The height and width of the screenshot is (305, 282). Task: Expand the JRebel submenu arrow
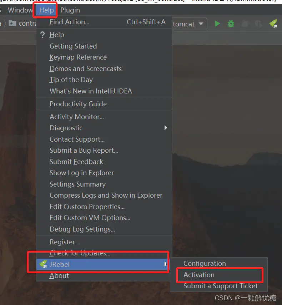166,264
